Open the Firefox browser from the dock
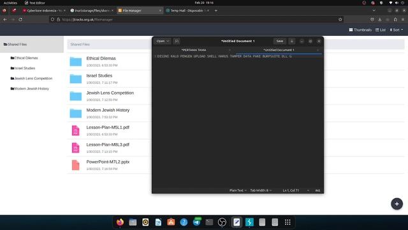This screenshot has width=408, height=230. click(x=120, y=222)
